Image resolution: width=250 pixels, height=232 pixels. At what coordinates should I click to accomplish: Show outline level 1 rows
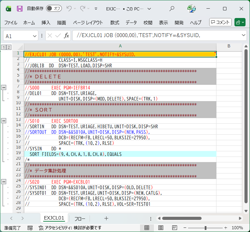pyautogui.click(x=3, y=47)
